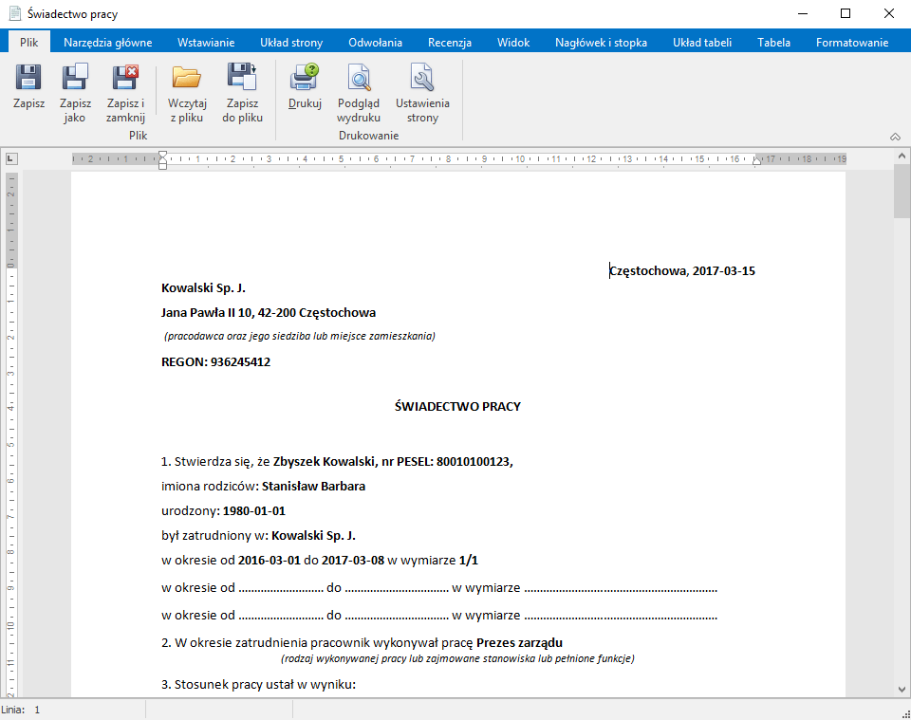Print document with Drukuj icon

(305, 78)
